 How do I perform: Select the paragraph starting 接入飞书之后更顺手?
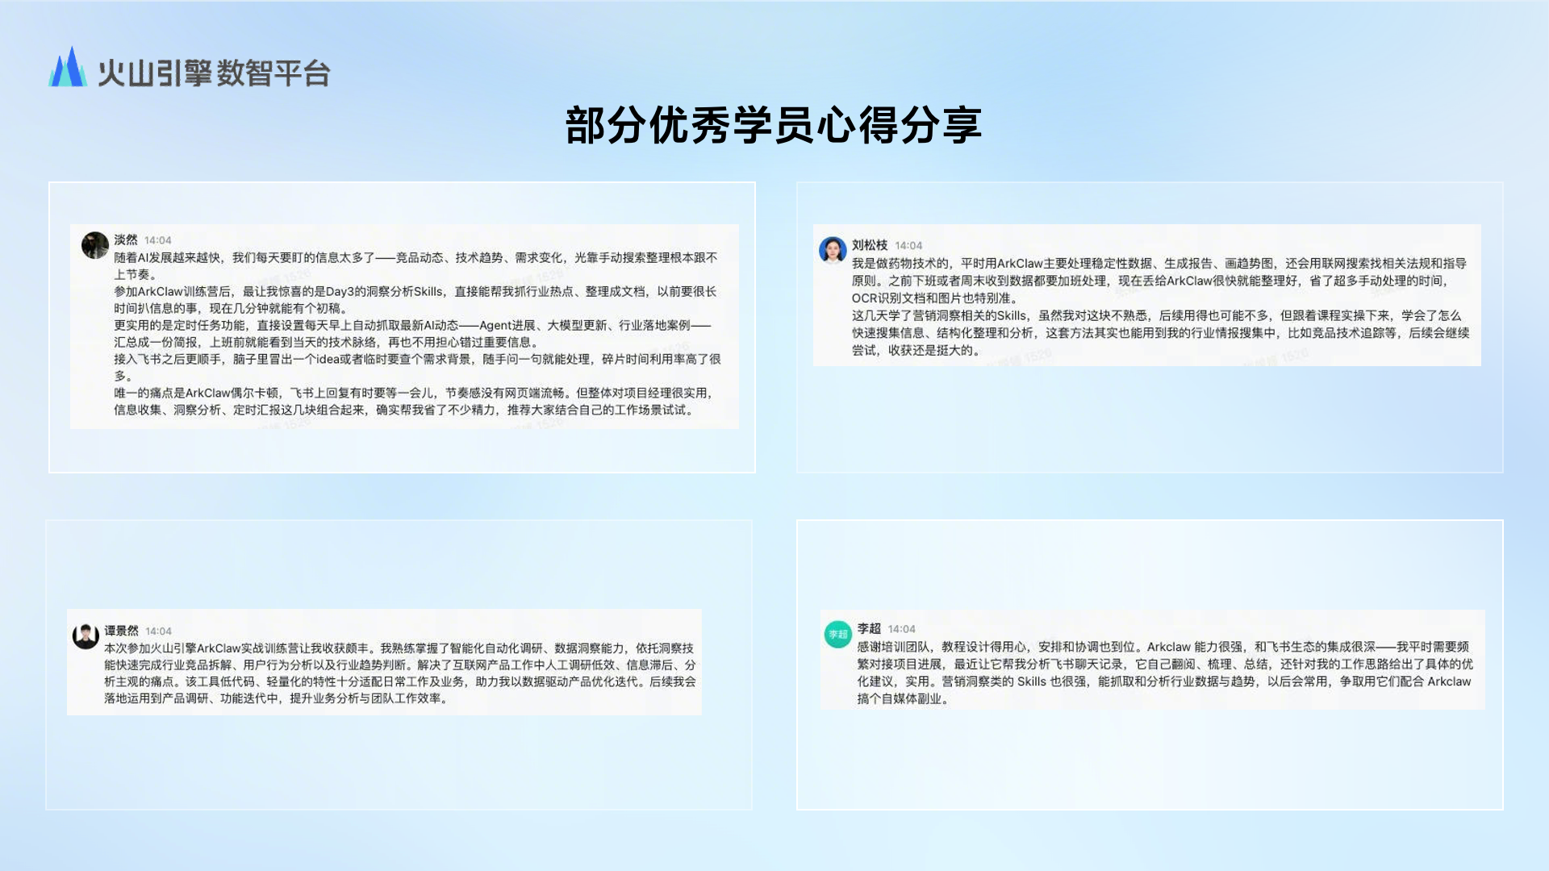coord(417,368)
